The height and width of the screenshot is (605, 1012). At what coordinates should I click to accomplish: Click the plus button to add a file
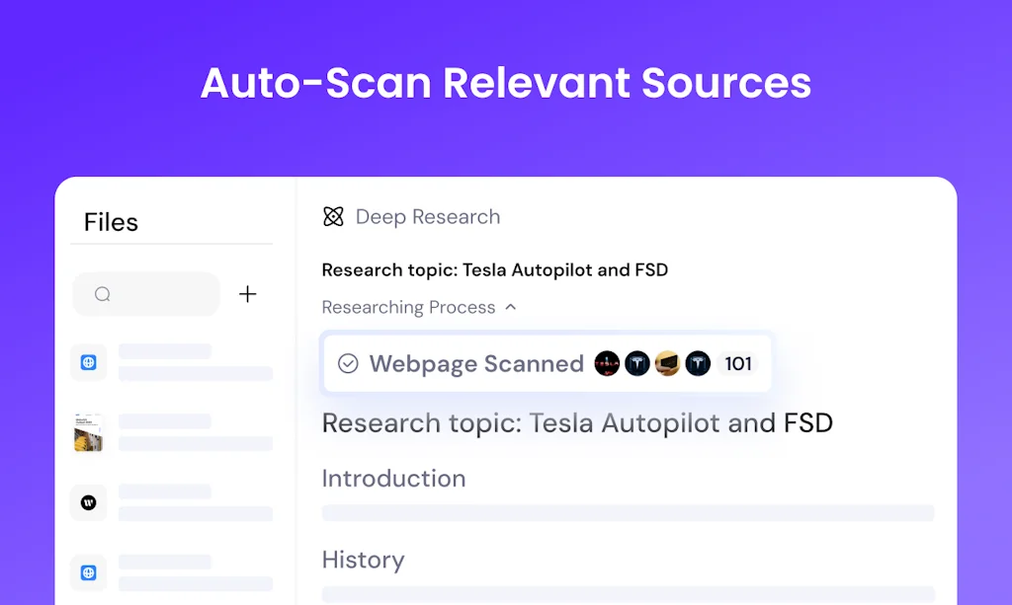(x=247, y=293)
